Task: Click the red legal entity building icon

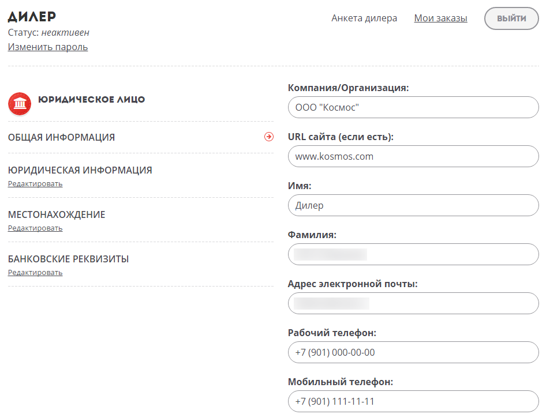Action: click(x=20, y=104)
